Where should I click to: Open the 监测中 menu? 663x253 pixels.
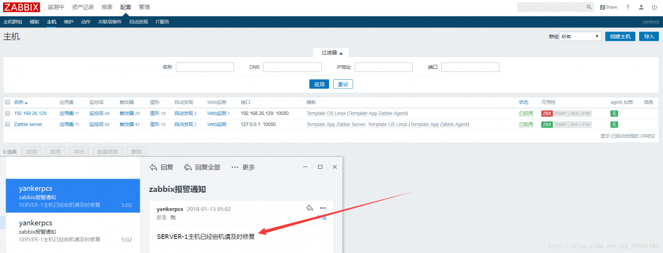(x=56, y=7)
